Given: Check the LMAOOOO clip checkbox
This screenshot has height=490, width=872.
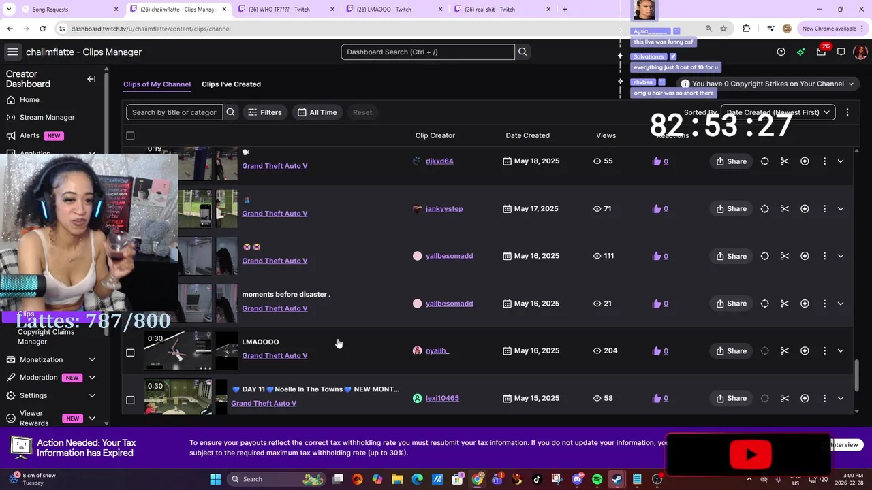Looking at the screenshot, I should tap(130, 353).
